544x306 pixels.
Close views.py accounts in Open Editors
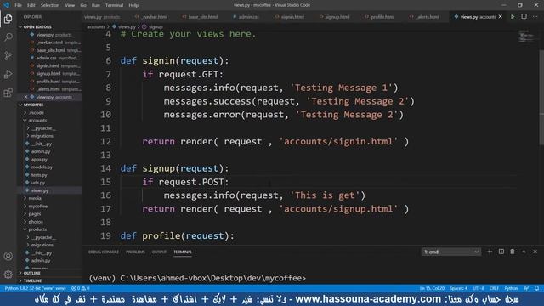(x=26, y=97)
